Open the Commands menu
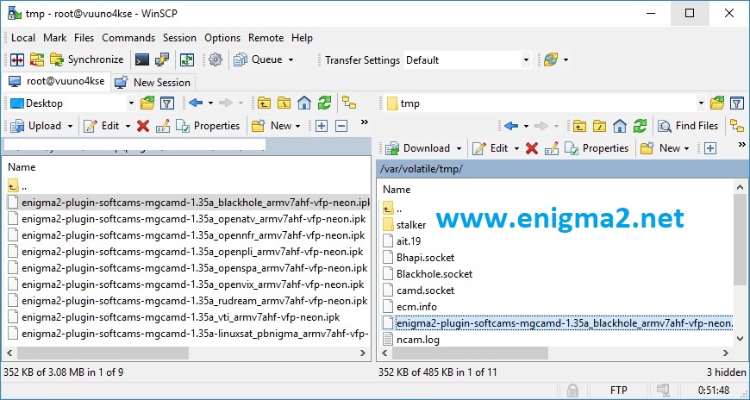Screen dimensions: 750x400 [x=128, y=38]
